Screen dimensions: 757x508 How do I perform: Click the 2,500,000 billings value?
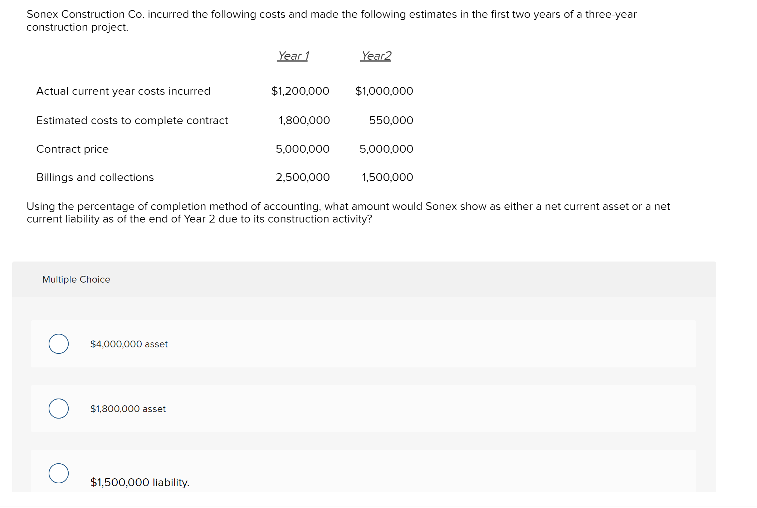coord(302,177)
